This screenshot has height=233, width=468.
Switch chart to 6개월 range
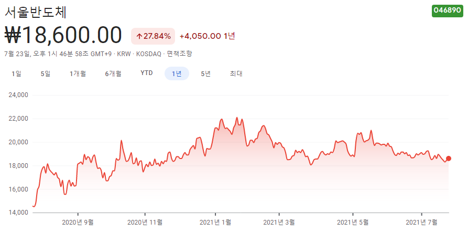[113, 73]
